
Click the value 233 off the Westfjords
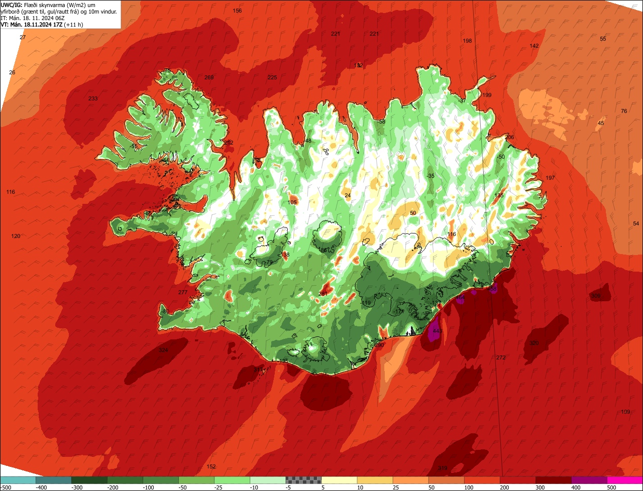(93, 98)
